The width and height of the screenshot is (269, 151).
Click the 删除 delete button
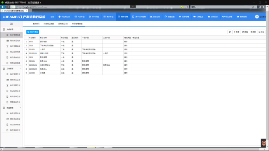pos(253,32)
